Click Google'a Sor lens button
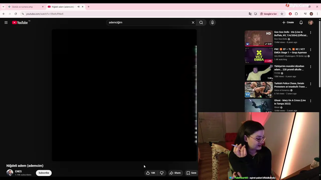The height and width of the screenshot is (180, 321). click(x=268, y=14)
